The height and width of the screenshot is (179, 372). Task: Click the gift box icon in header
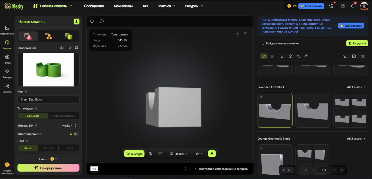(x=331, y=6)
